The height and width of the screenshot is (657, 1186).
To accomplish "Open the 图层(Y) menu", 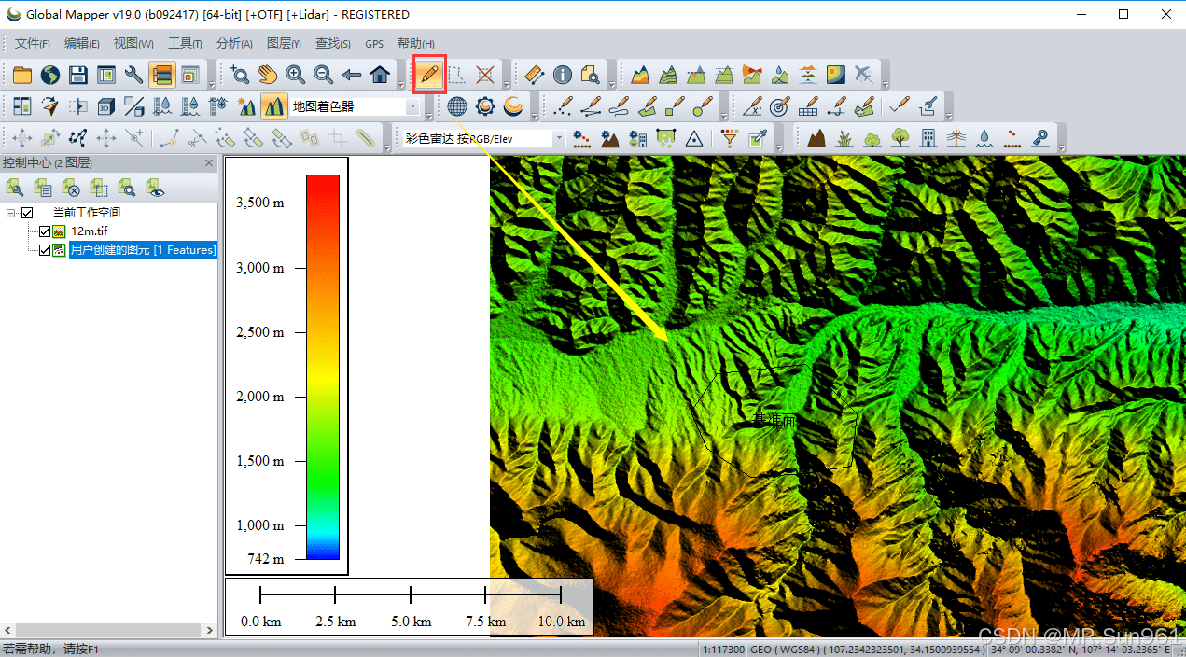I will 284,43.
